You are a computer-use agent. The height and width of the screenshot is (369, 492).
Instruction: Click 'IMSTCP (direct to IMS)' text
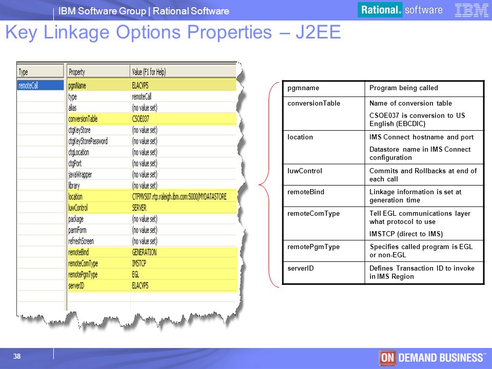click(x=406, y=234)
